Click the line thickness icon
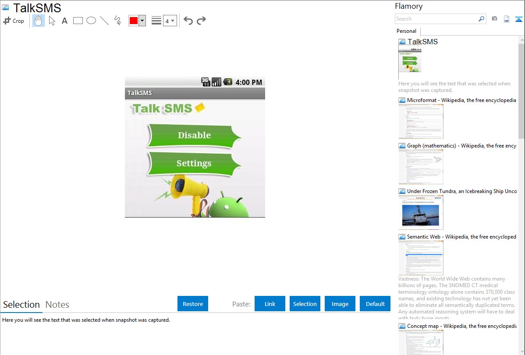The height and width of the screenshot is (355, 525). pyautogui.click(x=156, y=21)
